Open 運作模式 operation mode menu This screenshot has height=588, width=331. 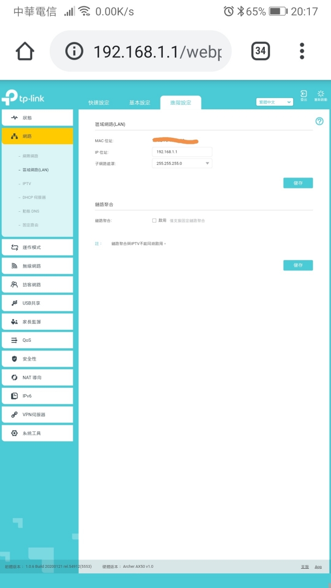pyautogui.click(x=37, y=247)
